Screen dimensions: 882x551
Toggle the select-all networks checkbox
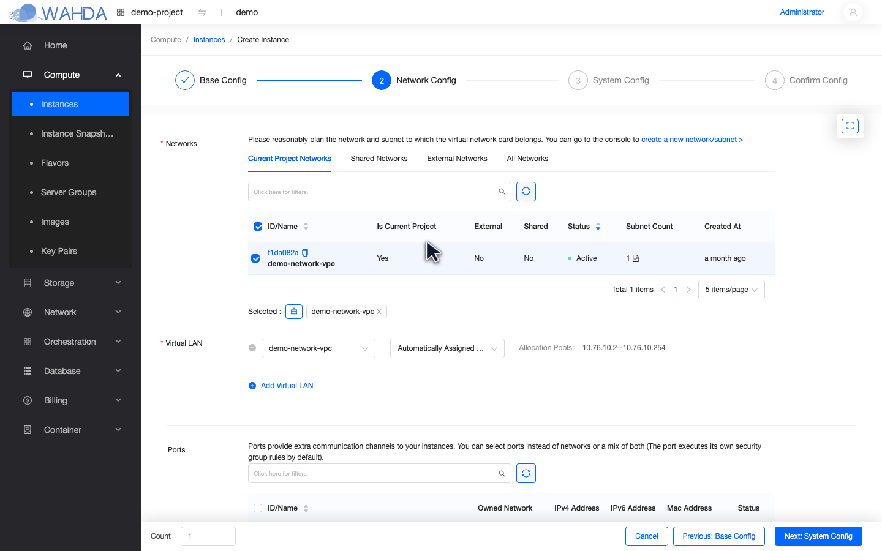pos(258,227)
